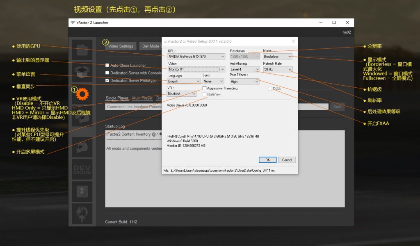Viewport: 420px width, 246px height.
Task: Click the he02 username text
Action: [347, 32]
